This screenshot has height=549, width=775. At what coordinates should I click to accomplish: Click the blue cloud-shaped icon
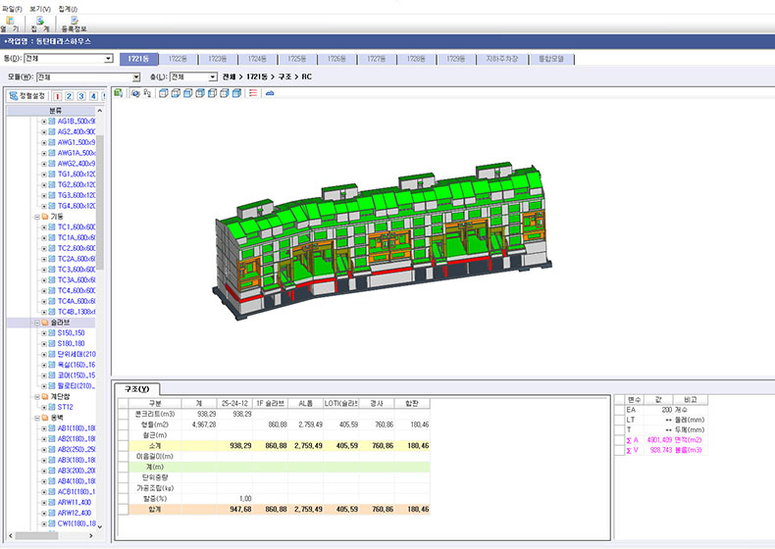[x=270, y=93]
